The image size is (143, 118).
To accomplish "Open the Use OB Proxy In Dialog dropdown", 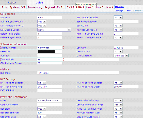I will click(118, 105).
